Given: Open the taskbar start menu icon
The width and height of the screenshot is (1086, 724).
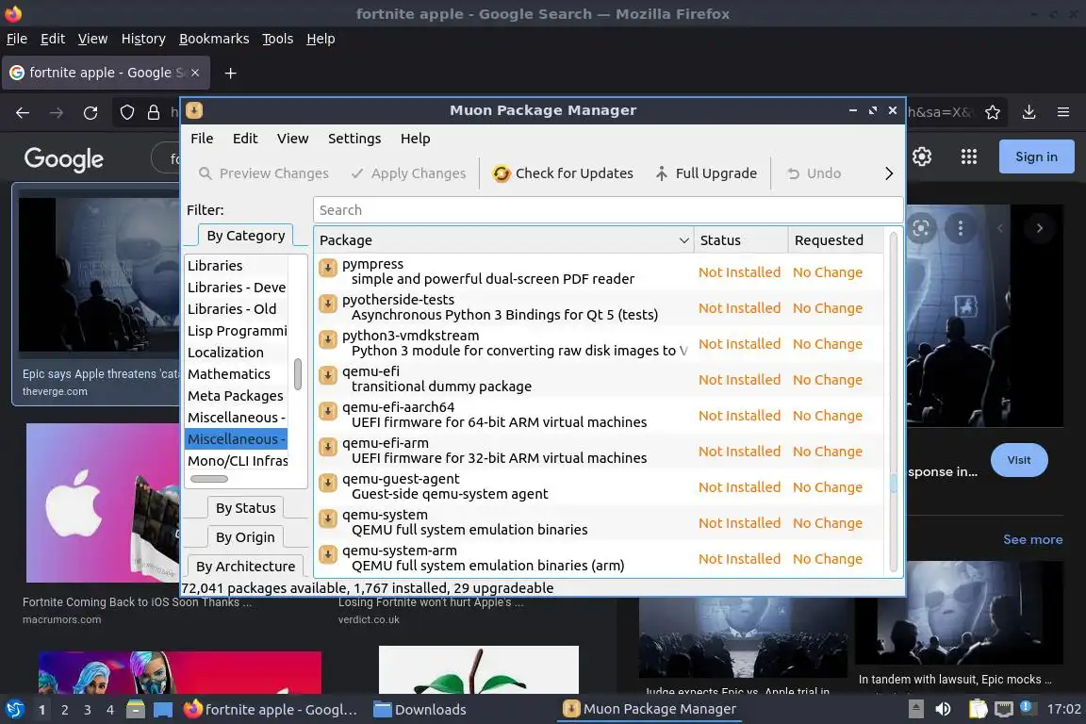Looking at the screenshot, I should click(14, 710).
